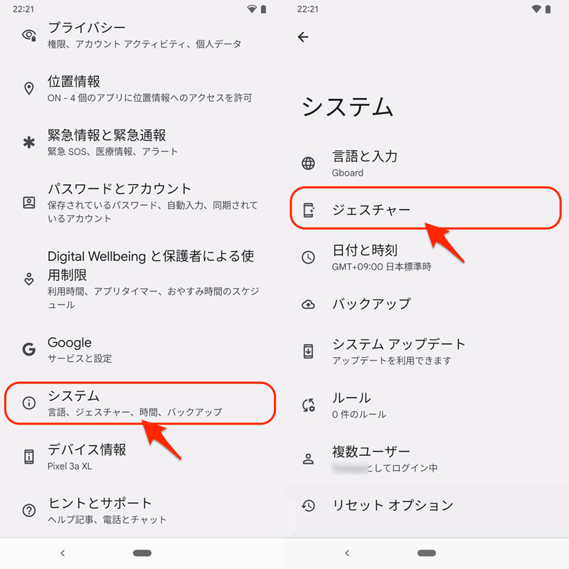This screenshot has width=569, height=569.
Task: Open 複数ユーザー settings entry
Action: point(427,459)
